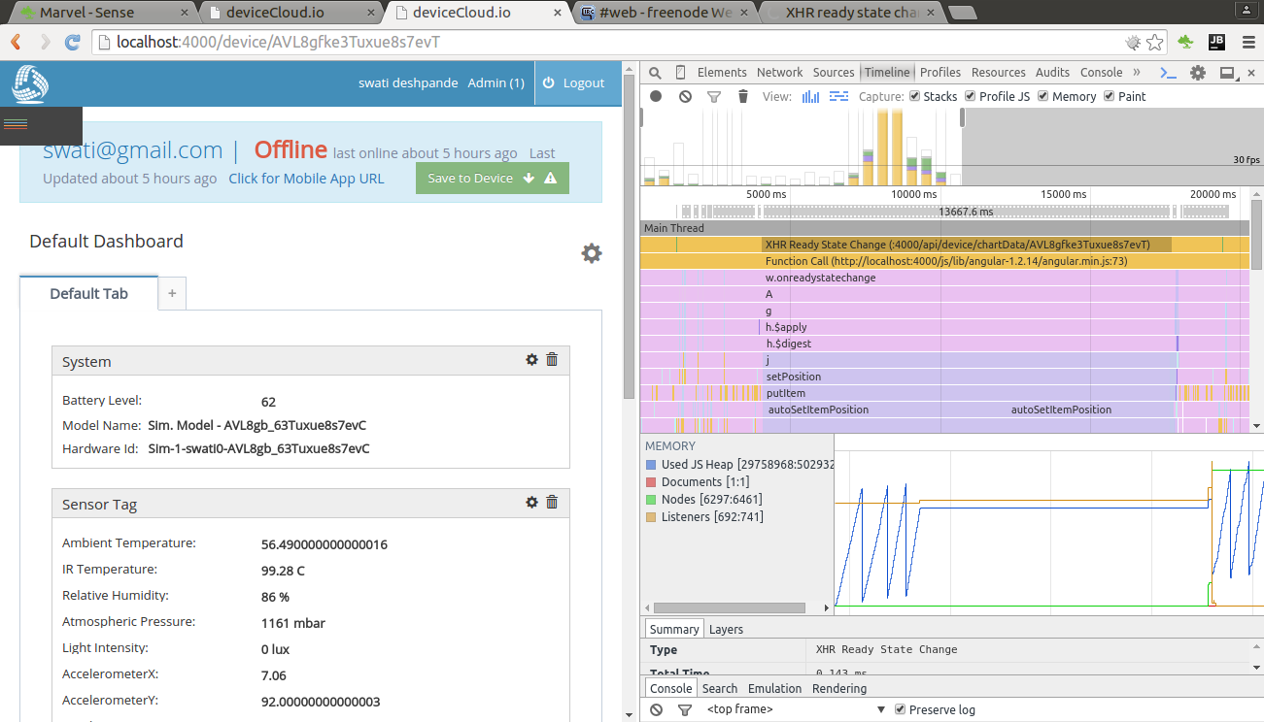Uncheck the Preserve log checkbox
Image resolution: width=1264 pixels, height=722 pixels.
pos(900,709)
